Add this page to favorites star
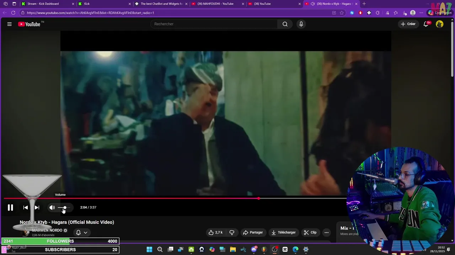This screenshot has height=255, width=455. [x=342, y=13]
